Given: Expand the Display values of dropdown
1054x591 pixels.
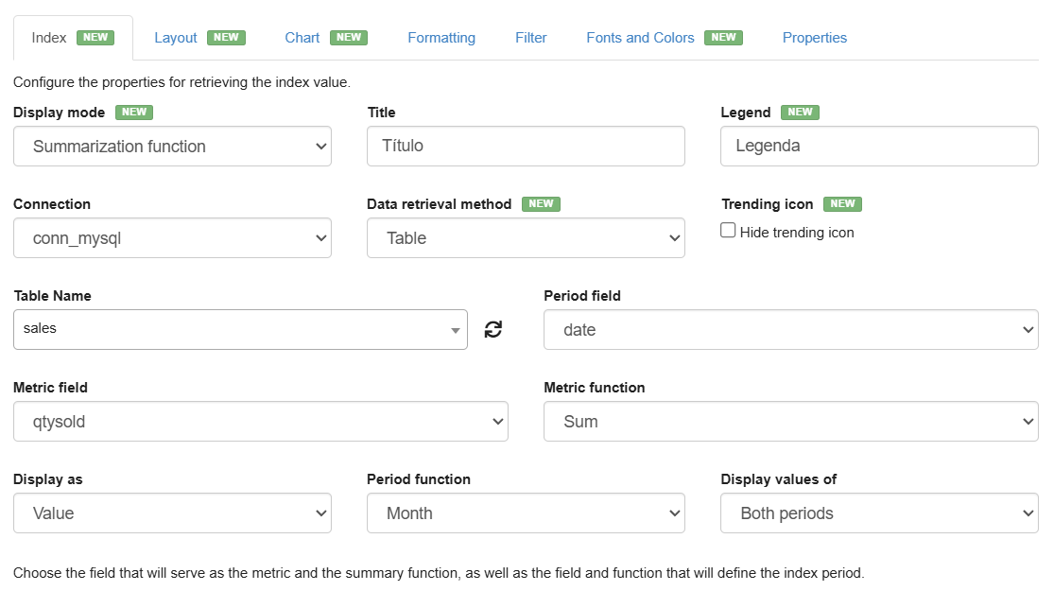Looking at the screenshot, I should point(879,513).
